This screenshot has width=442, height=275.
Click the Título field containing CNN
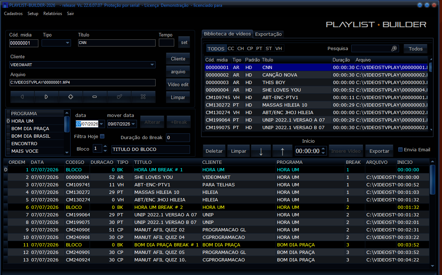(117, 43)
